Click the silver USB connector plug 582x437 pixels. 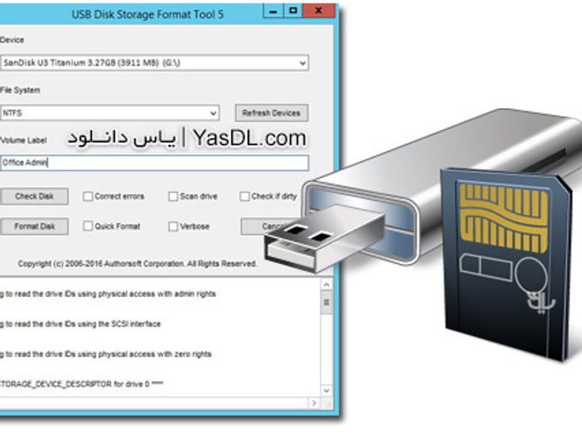coord(324,238)
